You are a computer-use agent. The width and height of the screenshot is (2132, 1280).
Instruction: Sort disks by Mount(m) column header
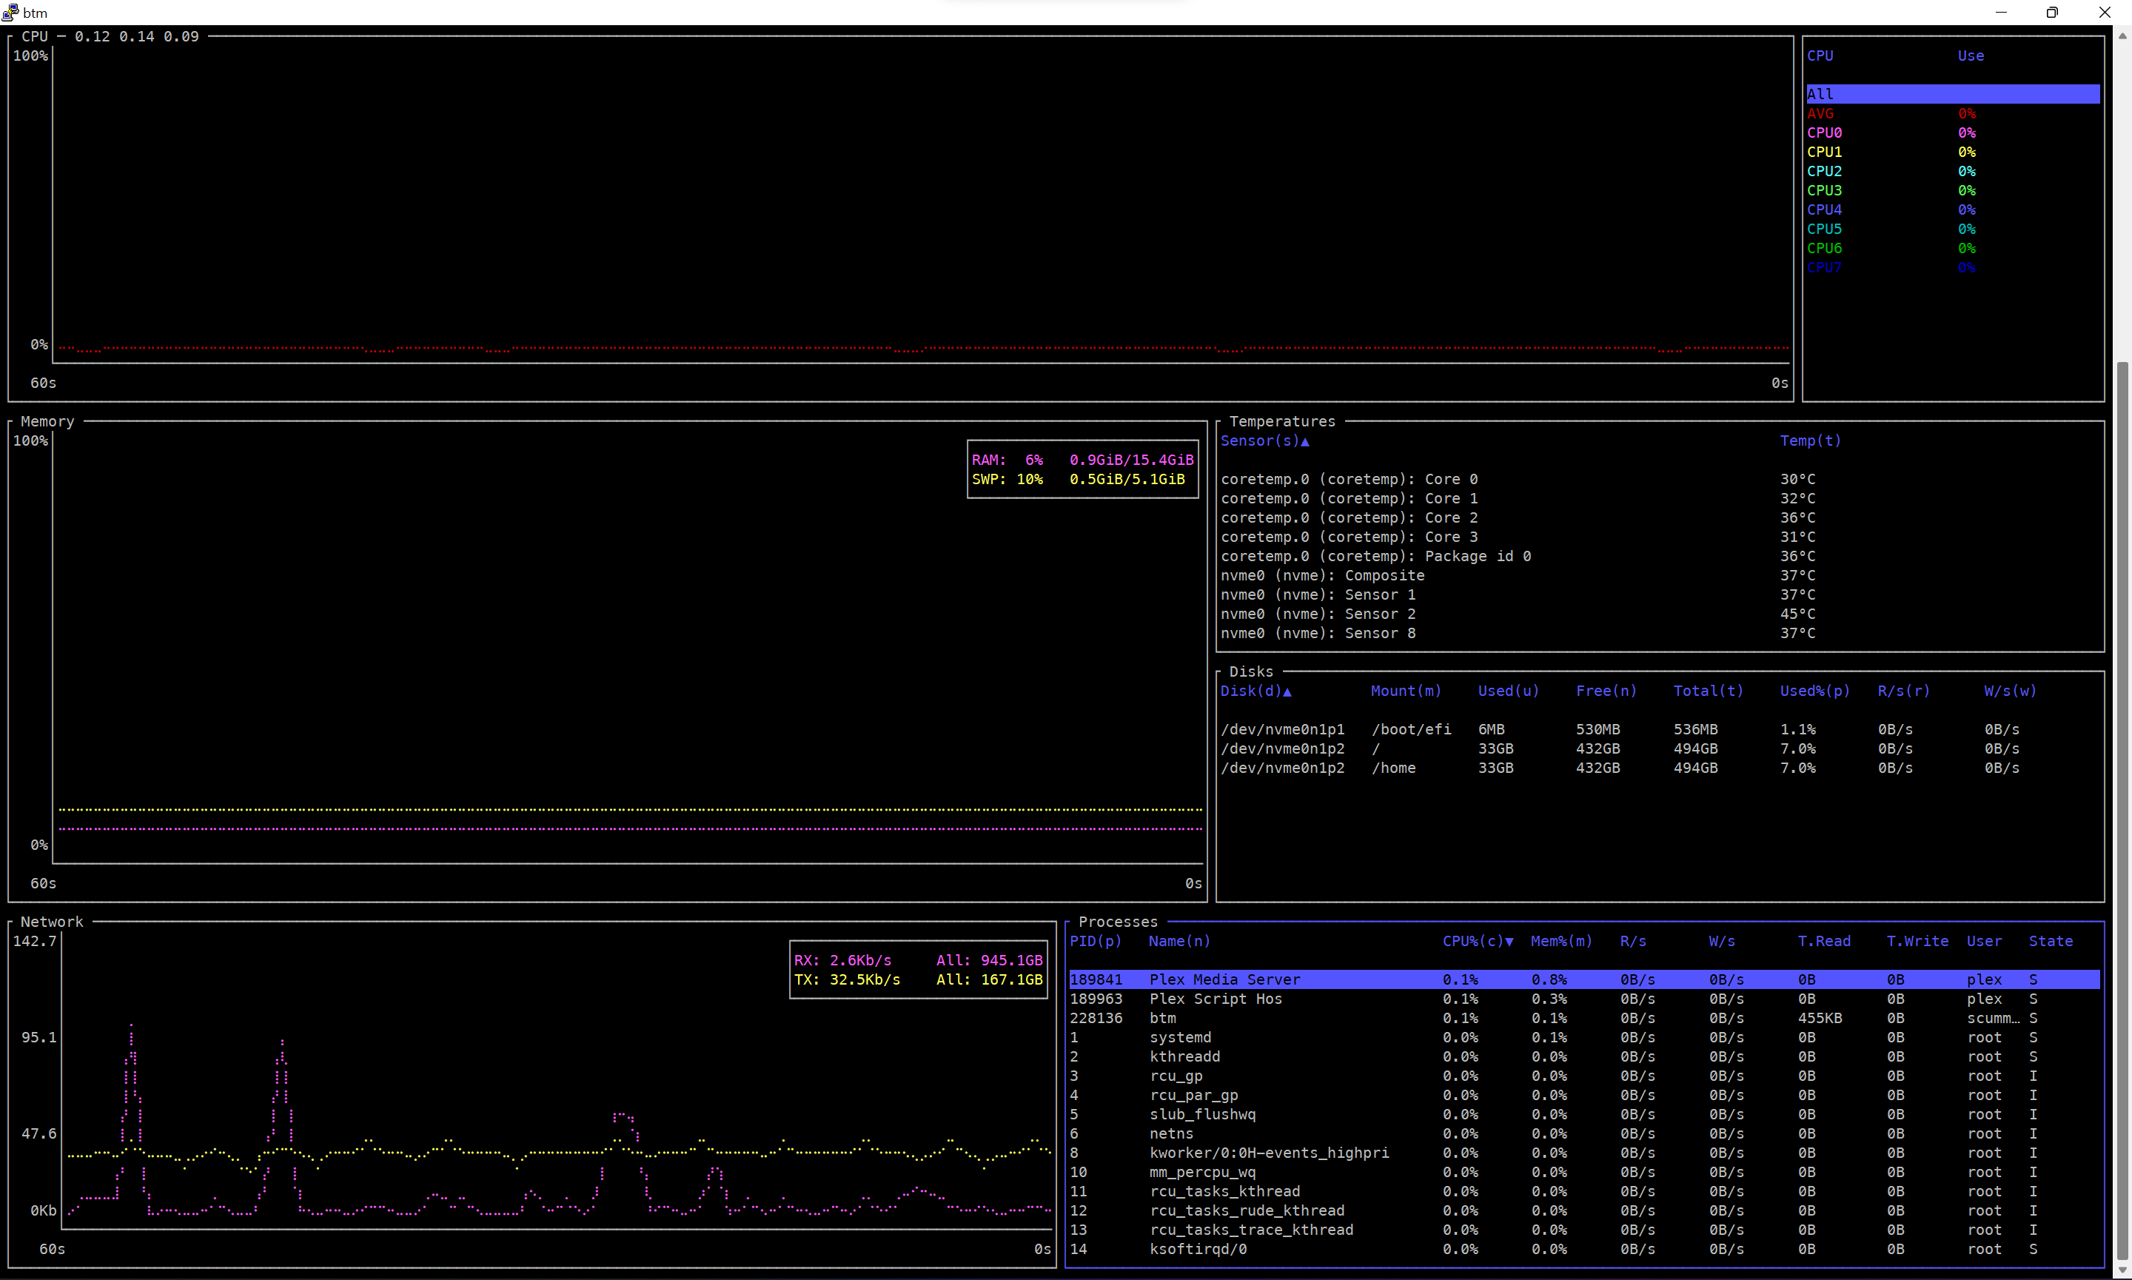click(1406, 691)
